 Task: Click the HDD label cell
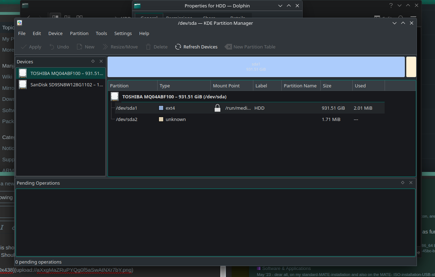[x=259, y=108]
